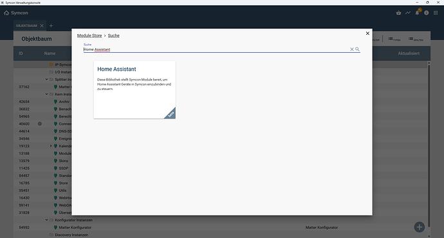
Task: Collapse the Konfigurator Instanzen node
Action: pos(47,220)
